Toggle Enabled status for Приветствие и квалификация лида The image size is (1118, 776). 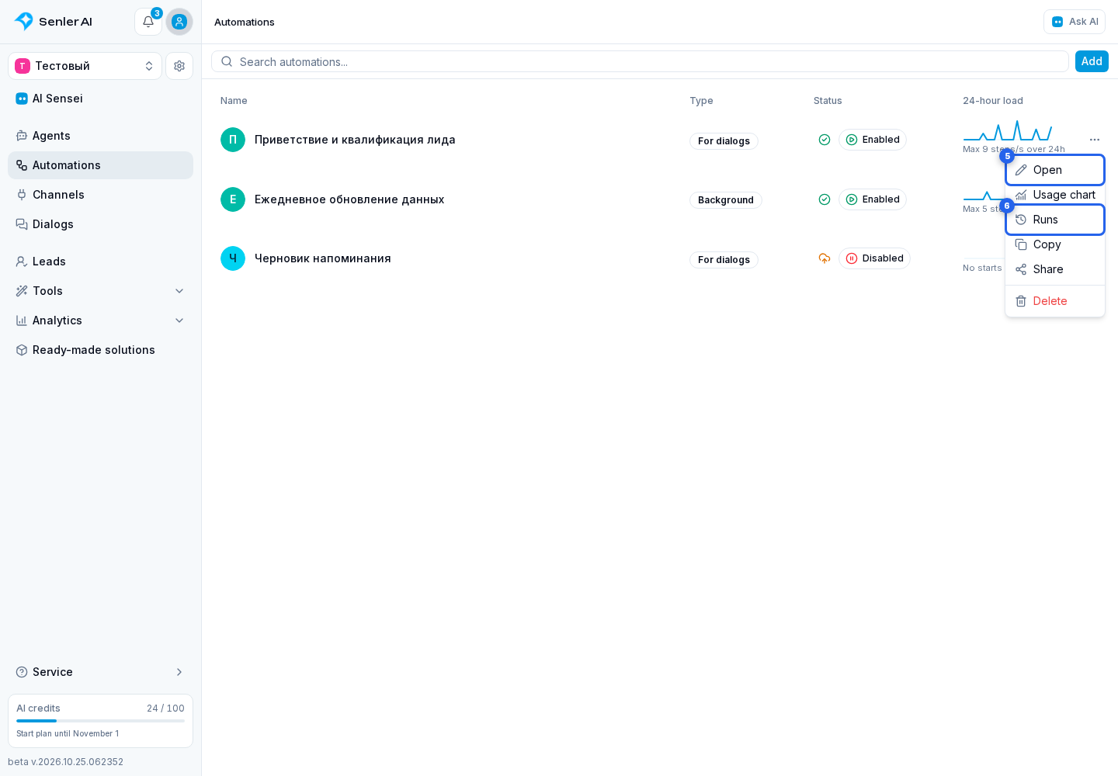pos(873,140)
